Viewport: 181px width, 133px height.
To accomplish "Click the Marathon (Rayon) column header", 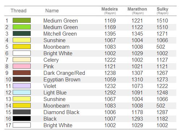I will point(137,11).
